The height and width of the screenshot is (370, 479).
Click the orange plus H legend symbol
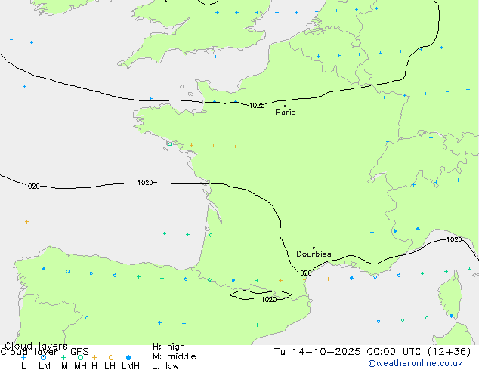[94, 357]
